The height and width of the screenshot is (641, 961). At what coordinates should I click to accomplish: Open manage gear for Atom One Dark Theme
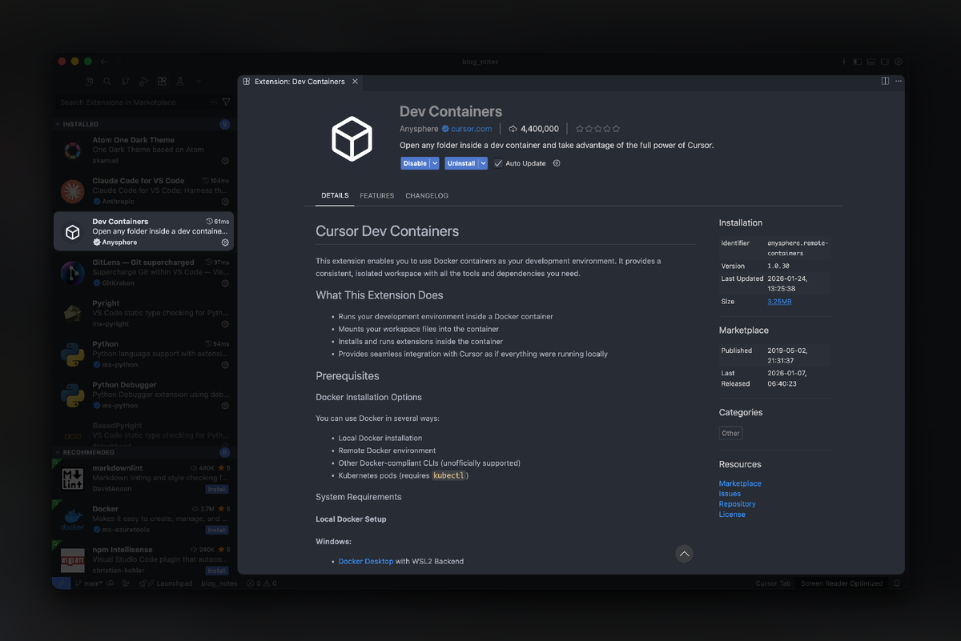click(225, 161)
